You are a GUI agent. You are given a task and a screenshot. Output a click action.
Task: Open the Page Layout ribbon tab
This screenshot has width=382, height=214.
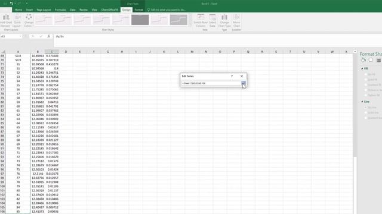pos(44,10)
